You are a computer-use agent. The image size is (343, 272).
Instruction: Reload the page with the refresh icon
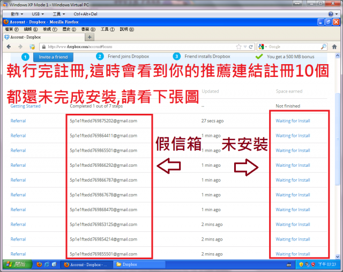pyautogui.click(x=251, y=46)
